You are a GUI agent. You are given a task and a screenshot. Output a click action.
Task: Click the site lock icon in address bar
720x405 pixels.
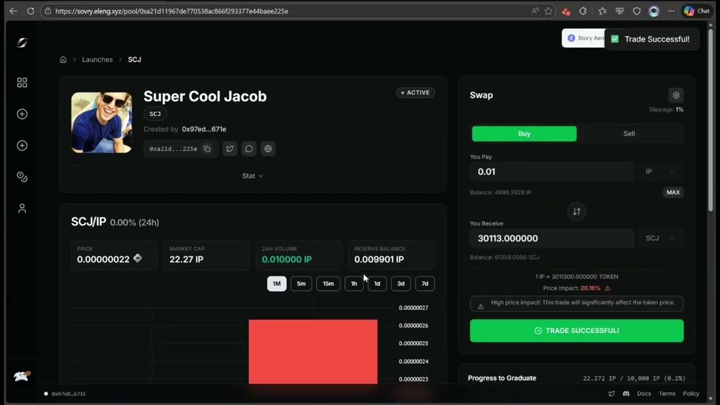(x=48, y=11)
